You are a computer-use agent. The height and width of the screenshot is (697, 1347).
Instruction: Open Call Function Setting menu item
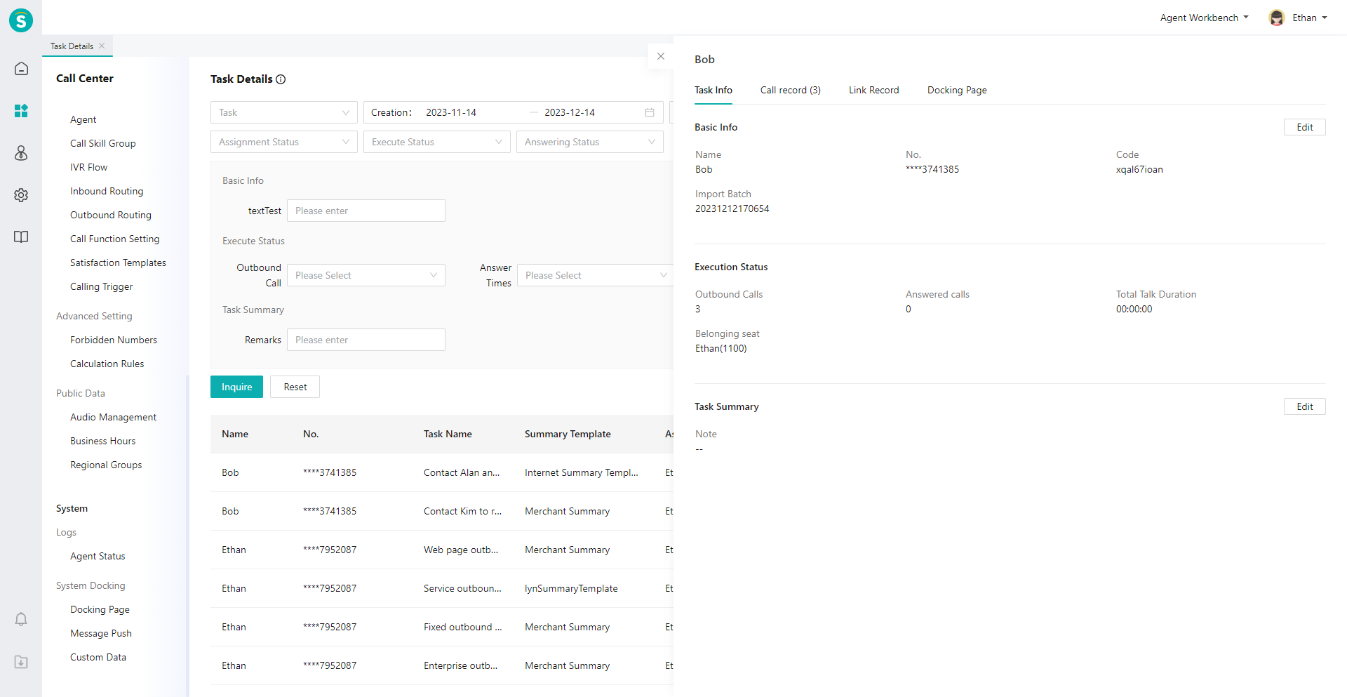[x=115, y=239]
